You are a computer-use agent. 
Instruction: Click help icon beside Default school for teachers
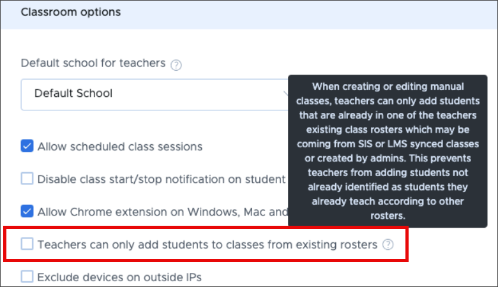(176, 65)
